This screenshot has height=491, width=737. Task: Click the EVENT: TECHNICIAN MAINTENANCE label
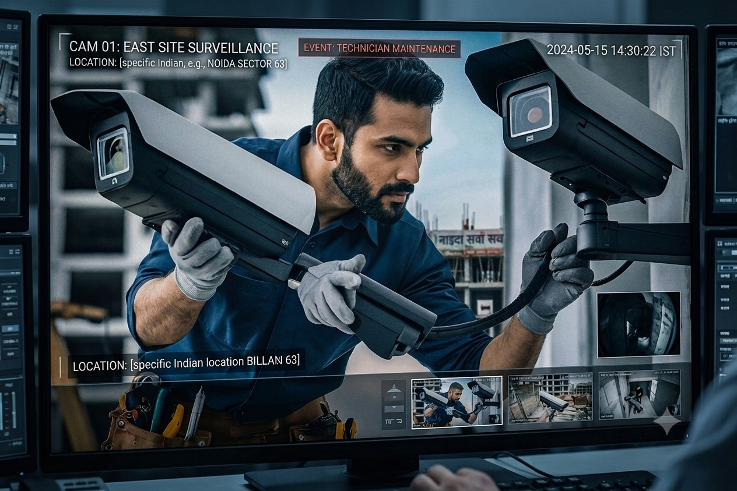coord(380,48)
